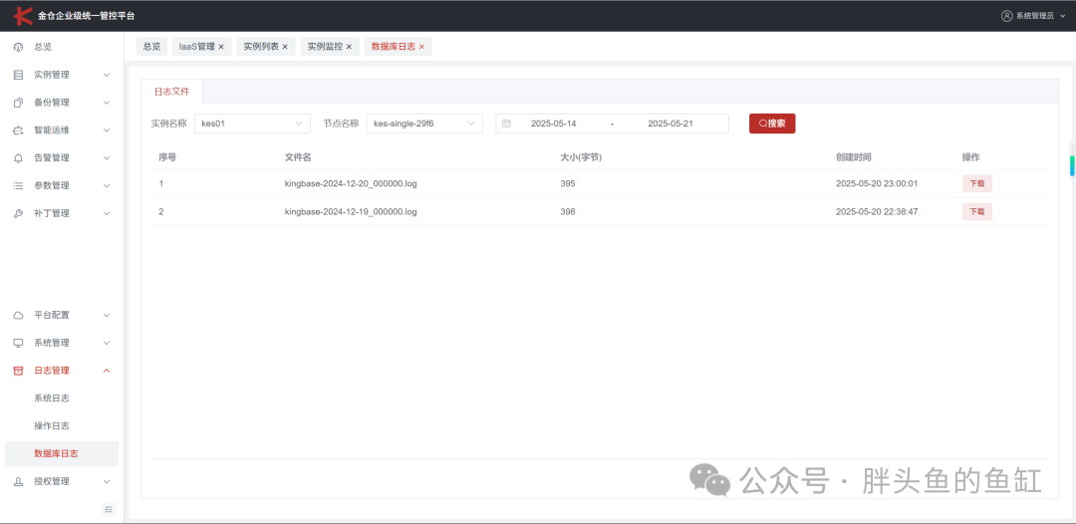Open 总览 in the sidebar
Viewport: 1076px width, 524px height.
(43, 48)
